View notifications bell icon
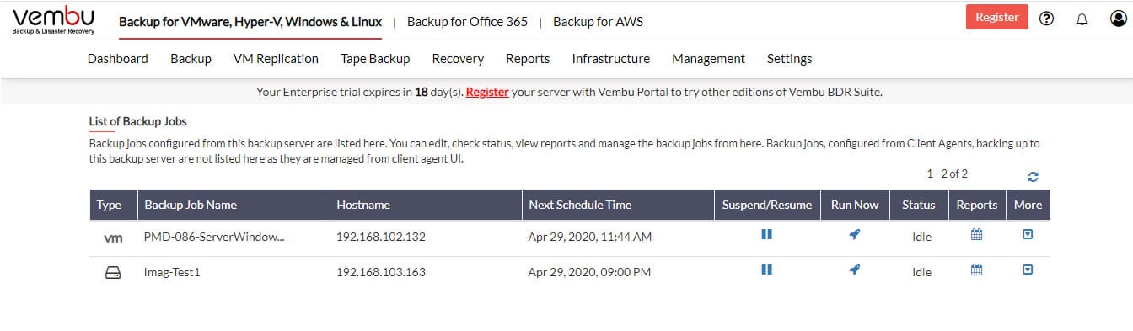The height and width of the screenshot is (331, 1133). point(1082,19)
